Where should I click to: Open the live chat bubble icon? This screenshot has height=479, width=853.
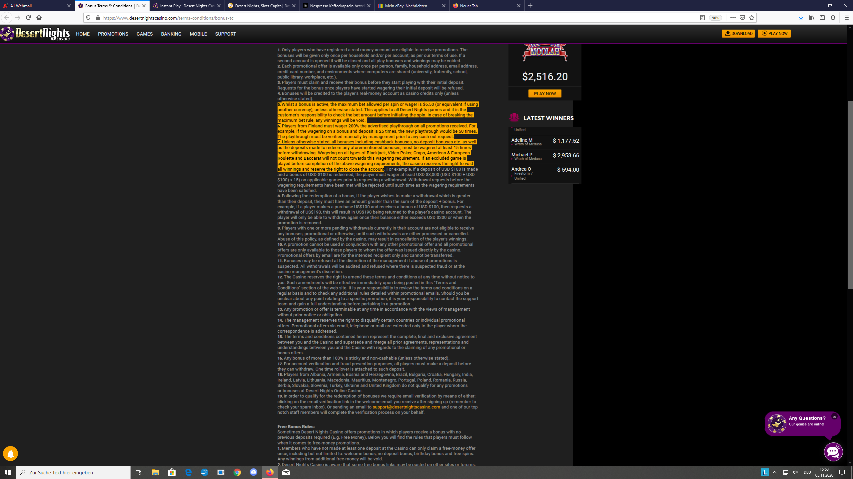tap(833, 451)
